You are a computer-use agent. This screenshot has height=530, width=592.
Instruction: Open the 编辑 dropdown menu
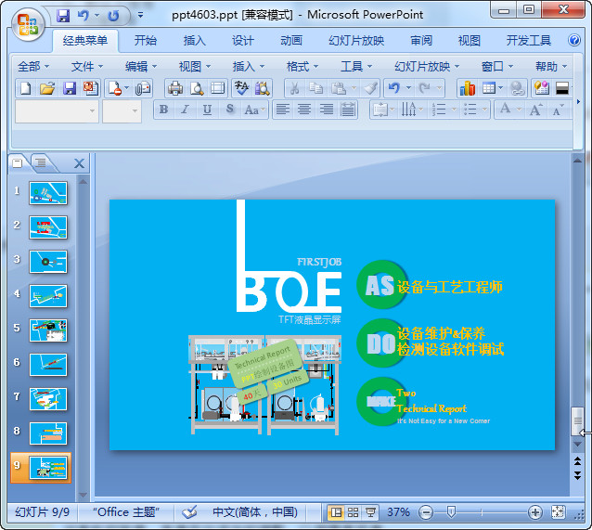click(141, 67)
